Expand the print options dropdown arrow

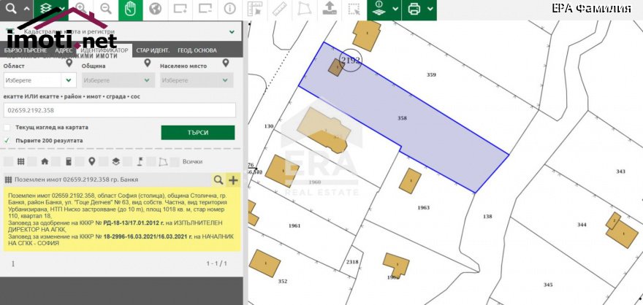[x=430, y=9]
